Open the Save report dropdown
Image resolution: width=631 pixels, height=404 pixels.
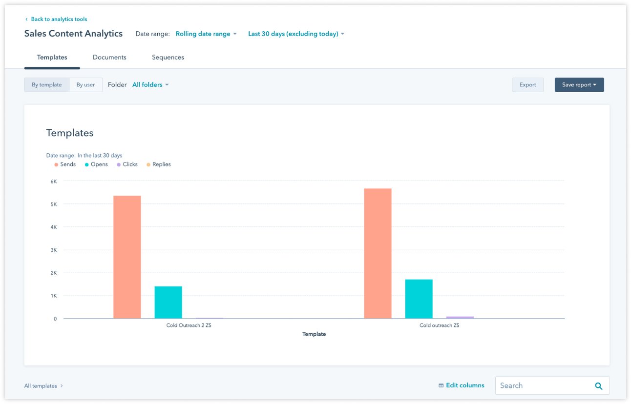(x=579, y=84)
